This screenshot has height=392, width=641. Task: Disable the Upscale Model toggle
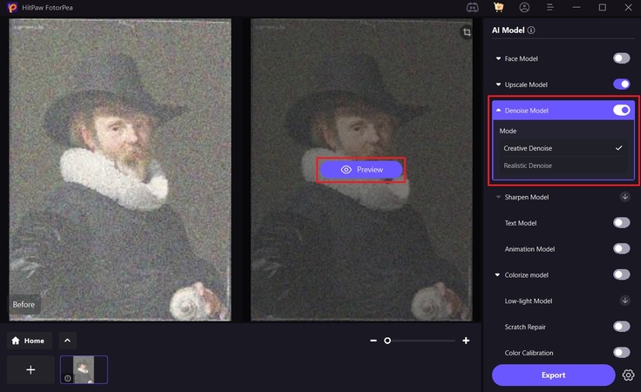621,84
